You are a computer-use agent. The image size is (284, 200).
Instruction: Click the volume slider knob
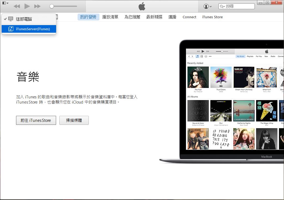tap(52, 6)
